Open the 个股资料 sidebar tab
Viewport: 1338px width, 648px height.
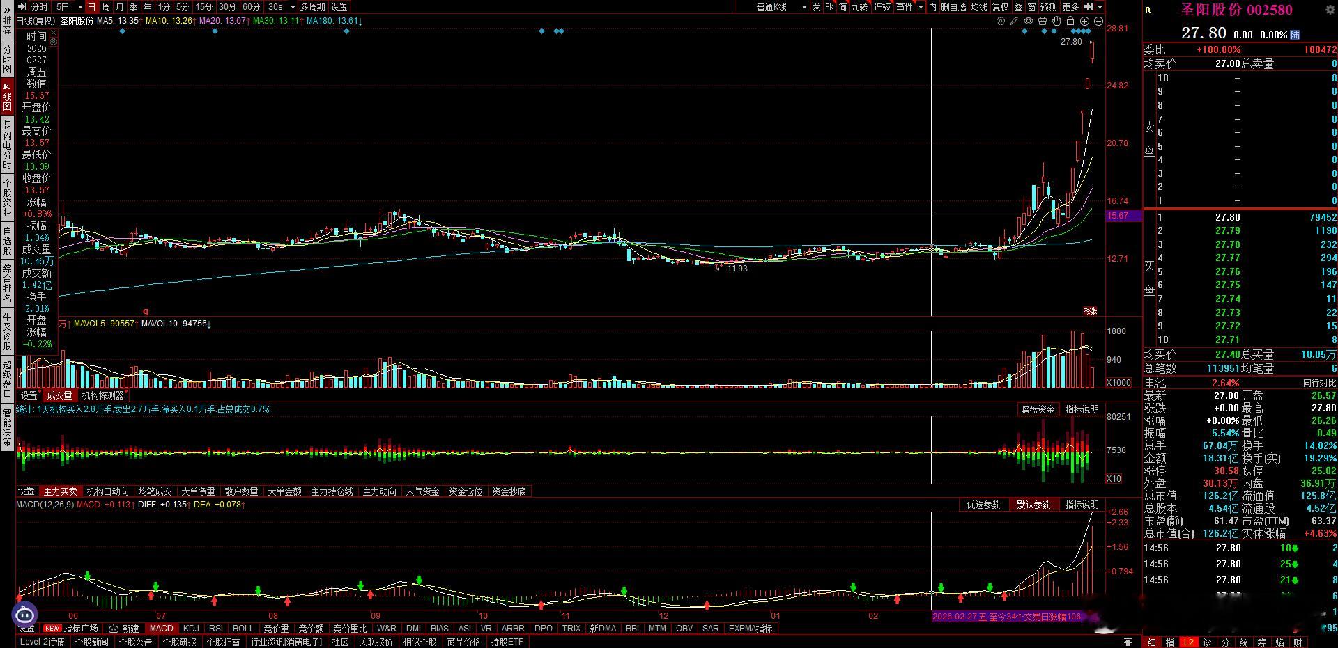pos(7,197)
